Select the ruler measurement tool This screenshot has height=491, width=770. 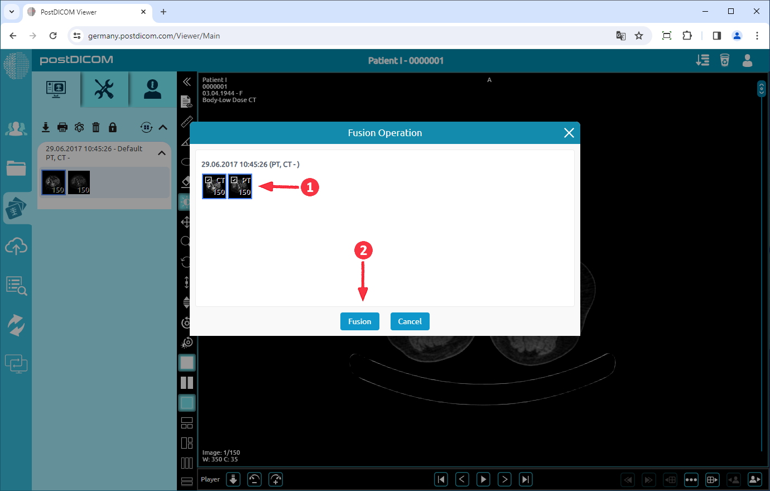[187, 122]
